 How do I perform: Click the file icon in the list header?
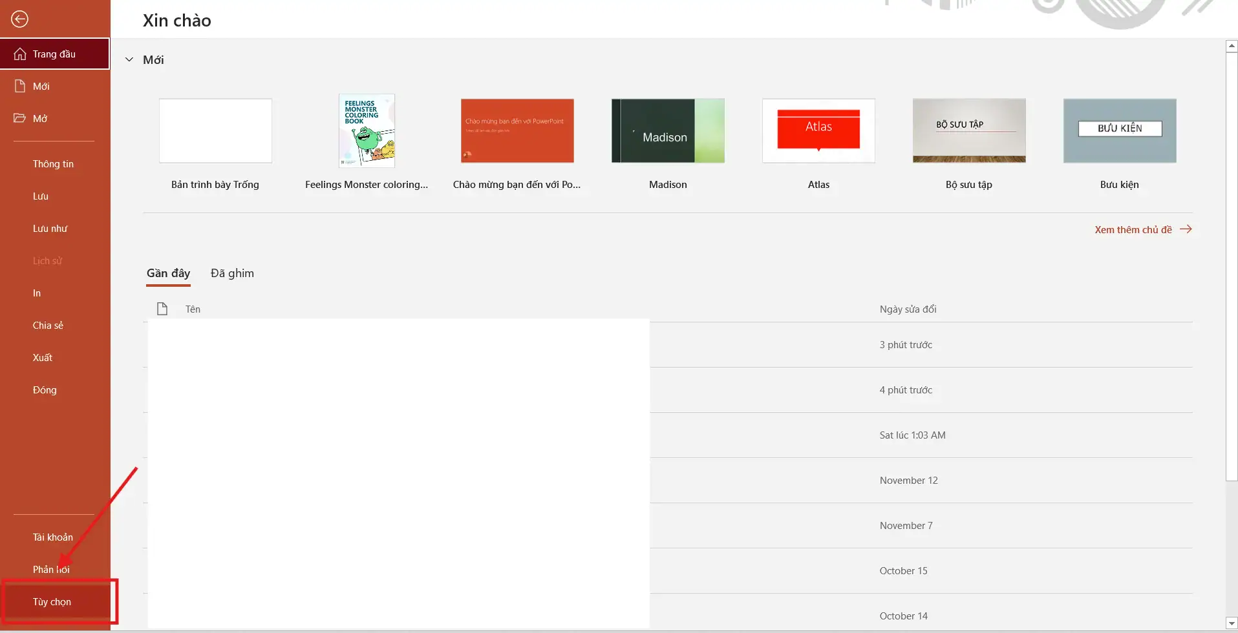[162, 309]
